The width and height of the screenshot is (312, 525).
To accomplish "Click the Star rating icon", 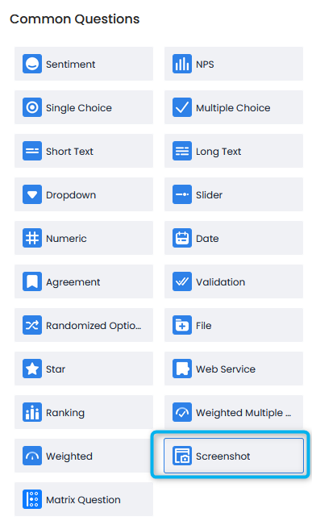I will coord(32,369).
